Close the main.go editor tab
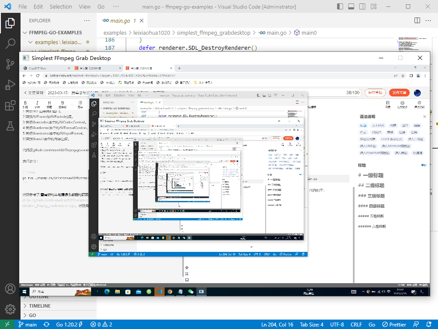 [142, 21]
